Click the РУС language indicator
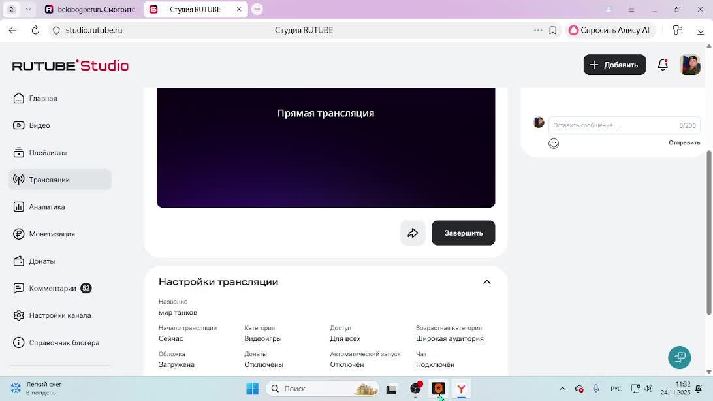 click(x=616, y=389)
